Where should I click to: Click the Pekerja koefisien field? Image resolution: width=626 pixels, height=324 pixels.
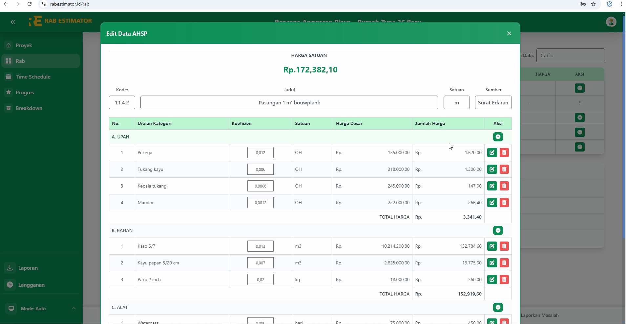260,153
